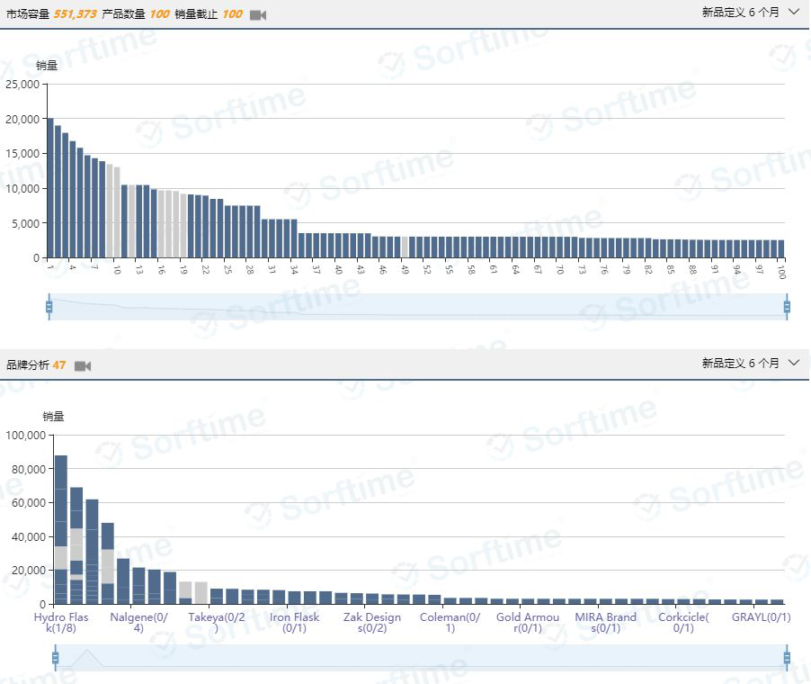Choose the Zak Designs(0/2) brand label
Viewport: 811px width, 684px height.
coord(371,623)
